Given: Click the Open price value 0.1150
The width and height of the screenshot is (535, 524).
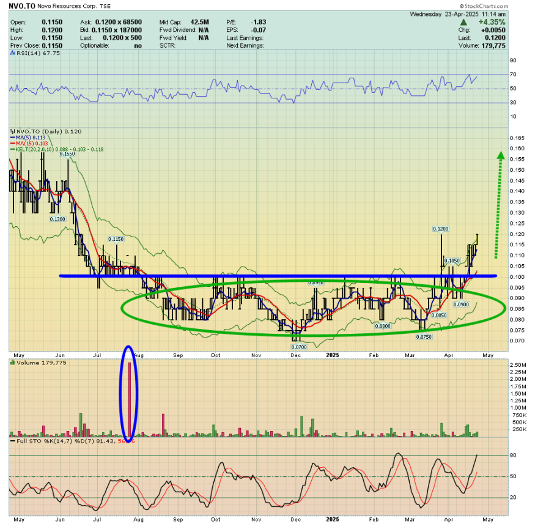Looking at the screenshot, I should [52, 22].
